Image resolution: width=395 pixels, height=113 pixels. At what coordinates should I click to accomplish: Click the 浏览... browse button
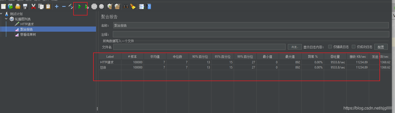295,47
